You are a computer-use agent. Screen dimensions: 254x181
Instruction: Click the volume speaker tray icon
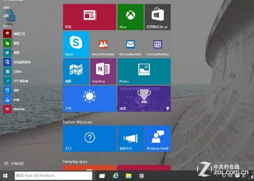pos(230,176)
